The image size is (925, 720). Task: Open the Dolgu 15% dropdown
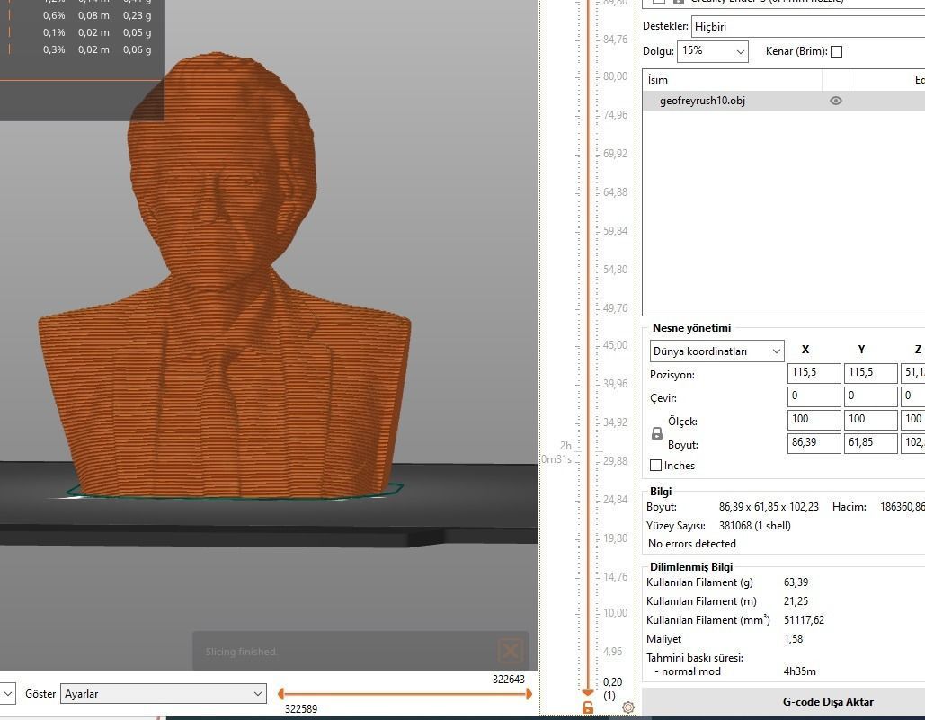click(713, 51)
